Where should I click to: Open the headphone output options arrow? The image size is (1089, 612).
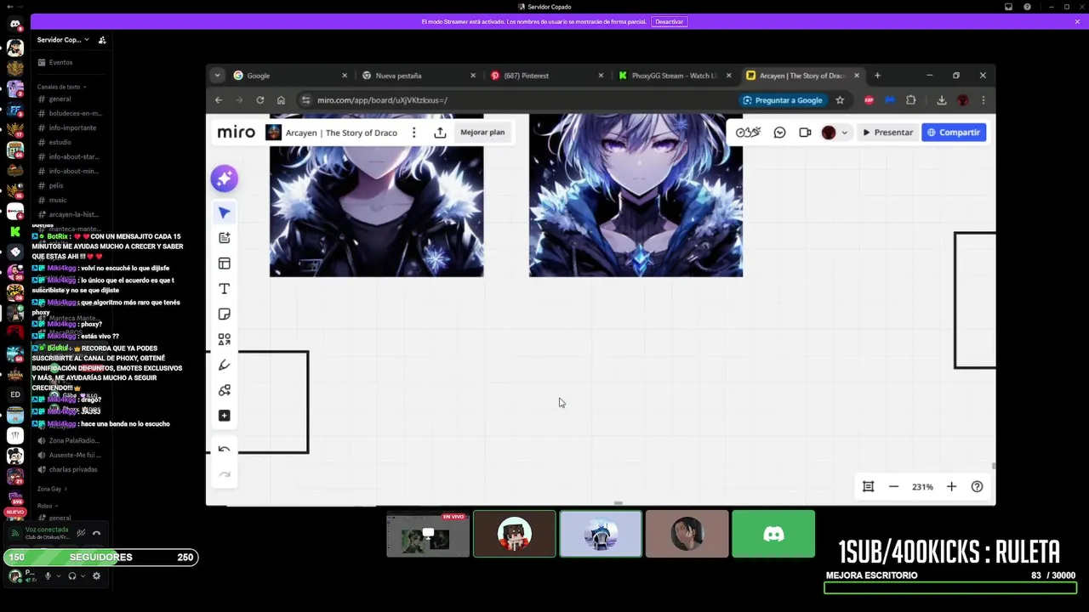click(x=83, y=575)
